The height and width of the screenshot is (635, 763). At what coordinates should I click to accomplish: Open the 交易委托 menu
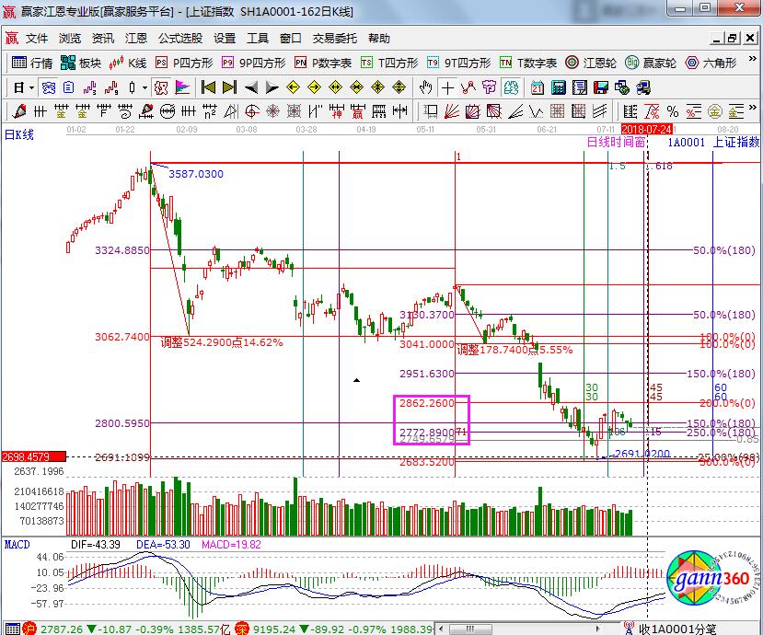(x=335, y=39)
